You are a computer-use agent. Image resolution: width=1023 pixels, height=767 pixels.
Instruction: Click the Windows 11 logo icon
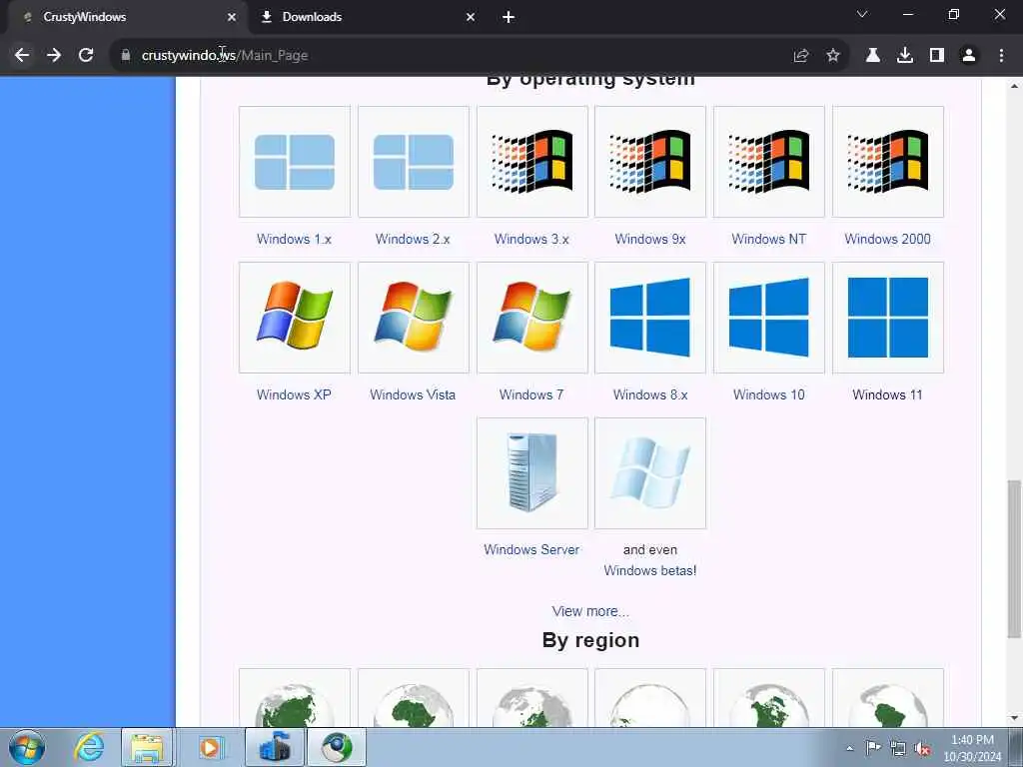888,318
